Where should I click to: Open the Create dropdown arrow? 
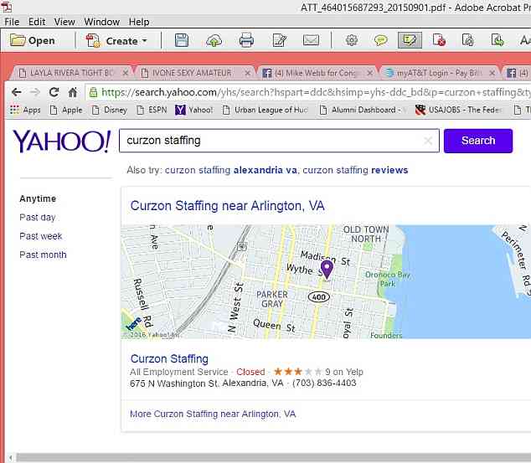click(x=145, y=41)
